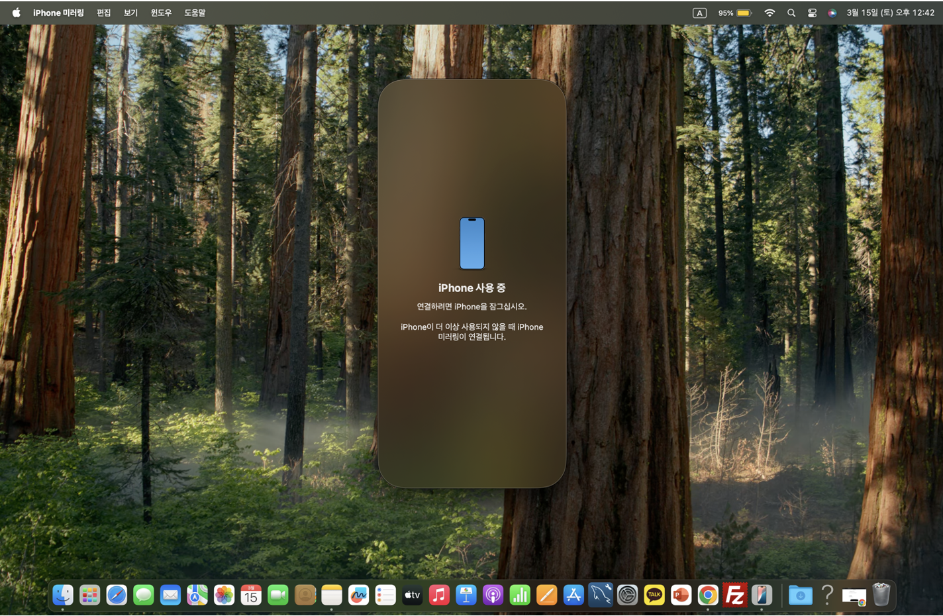
Task: Launch Maps from the Dock
Action: point(197,595)
